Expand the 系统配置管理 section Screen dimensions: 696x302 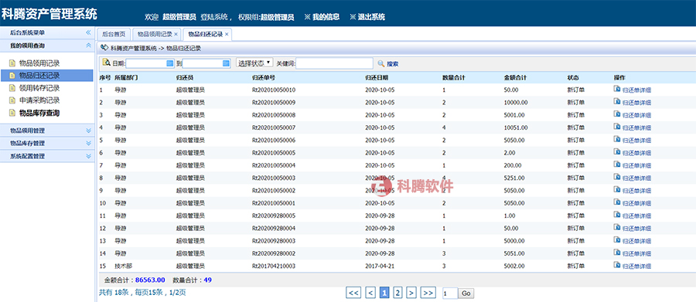pos(88,156)
